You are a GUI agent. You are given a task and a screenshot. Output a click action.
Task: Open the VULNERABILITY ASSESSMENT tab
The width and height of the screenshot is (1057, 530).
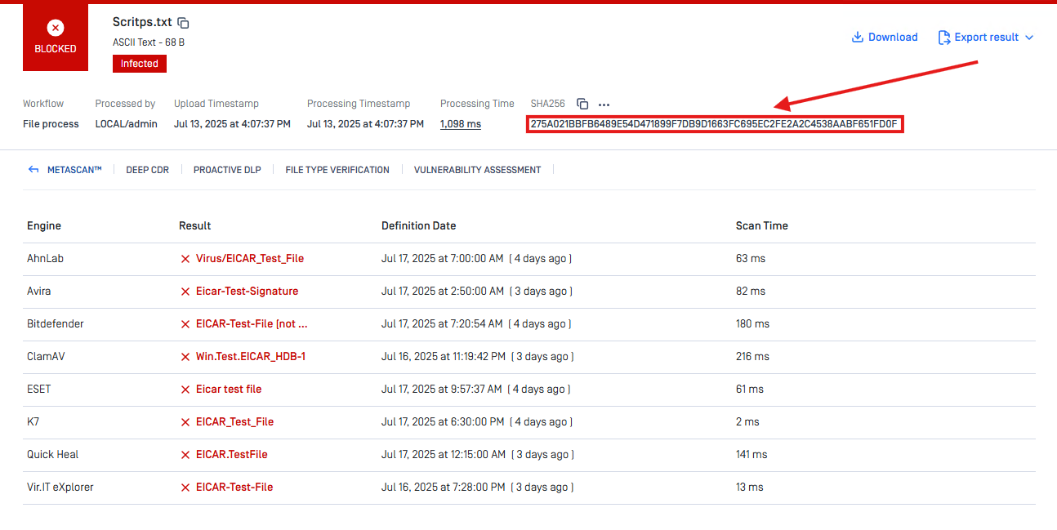click(477, 170)
